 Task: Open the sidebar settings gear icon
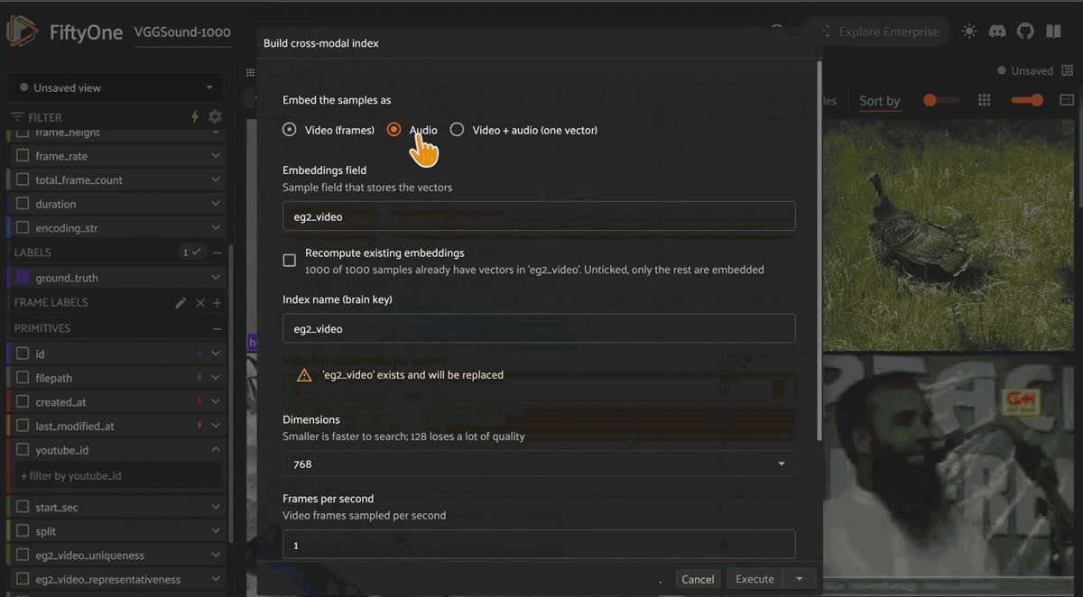coord(215,117)
